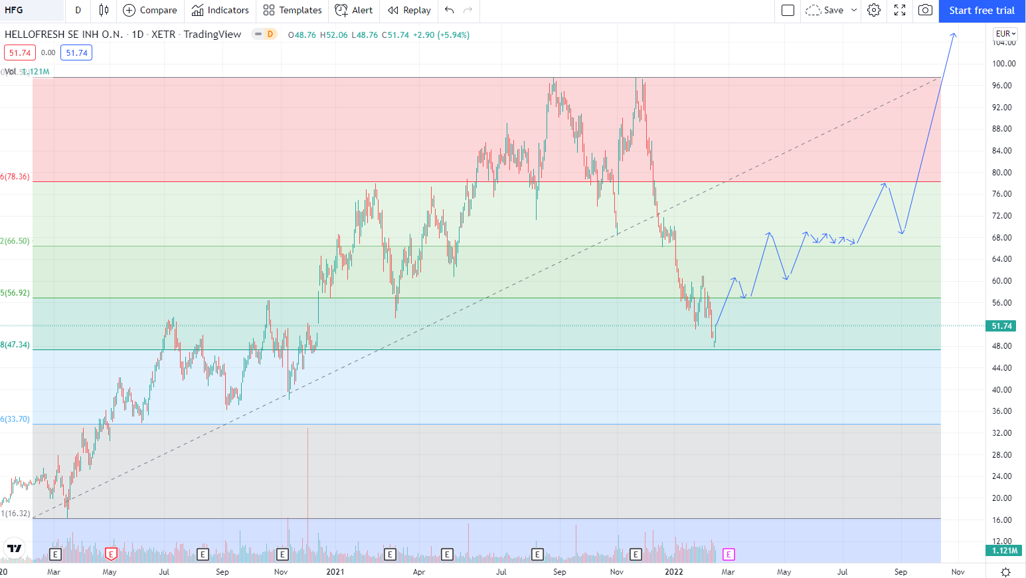1026x578 pixels.
Task: Start bar Replay mode
Action: pyautogui.click(x=409, y=11)
